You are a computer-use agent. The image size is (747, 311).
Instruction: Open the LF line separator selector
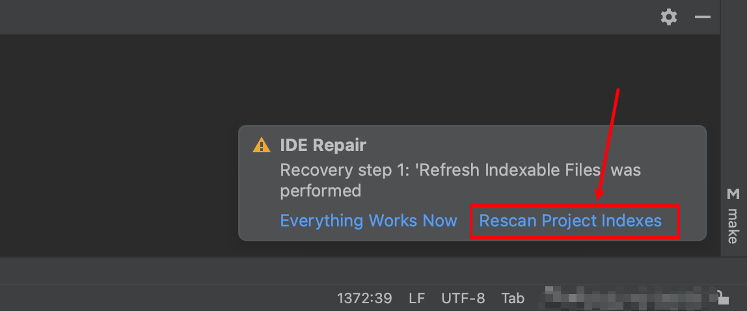[x=416, y=298]
